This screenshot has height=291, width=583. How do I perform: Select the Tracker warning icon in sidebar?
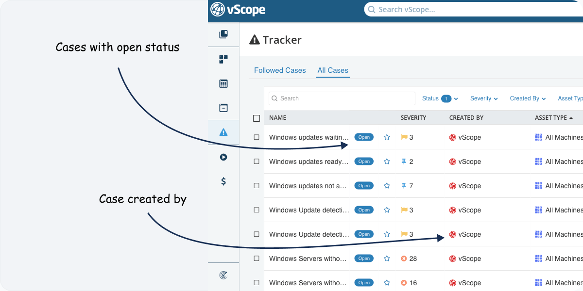pyautogui.click(x=223, y=132)
